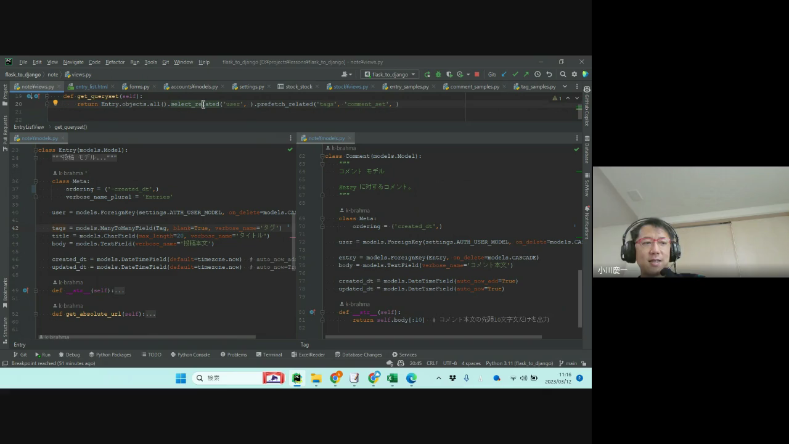Click the horizontal scrollbar under left editor

[x=148, y=337]
